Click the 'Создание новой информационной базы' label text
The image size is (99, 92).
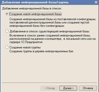pyautogui.click(x=35, y=14)
